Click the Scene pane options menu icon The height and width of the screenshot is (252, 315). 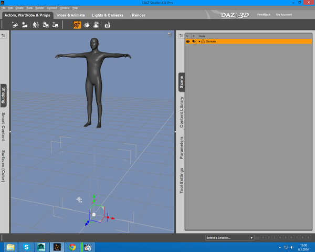(x=180, y=36)
